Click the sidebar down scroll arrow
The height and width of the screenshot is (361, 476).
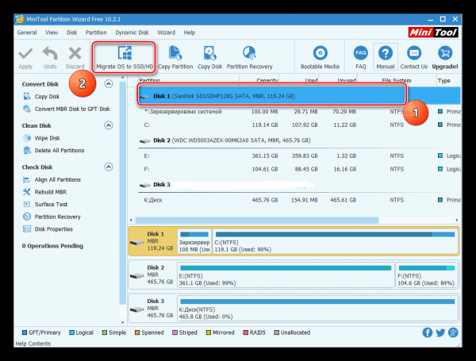tap(123, 322)
